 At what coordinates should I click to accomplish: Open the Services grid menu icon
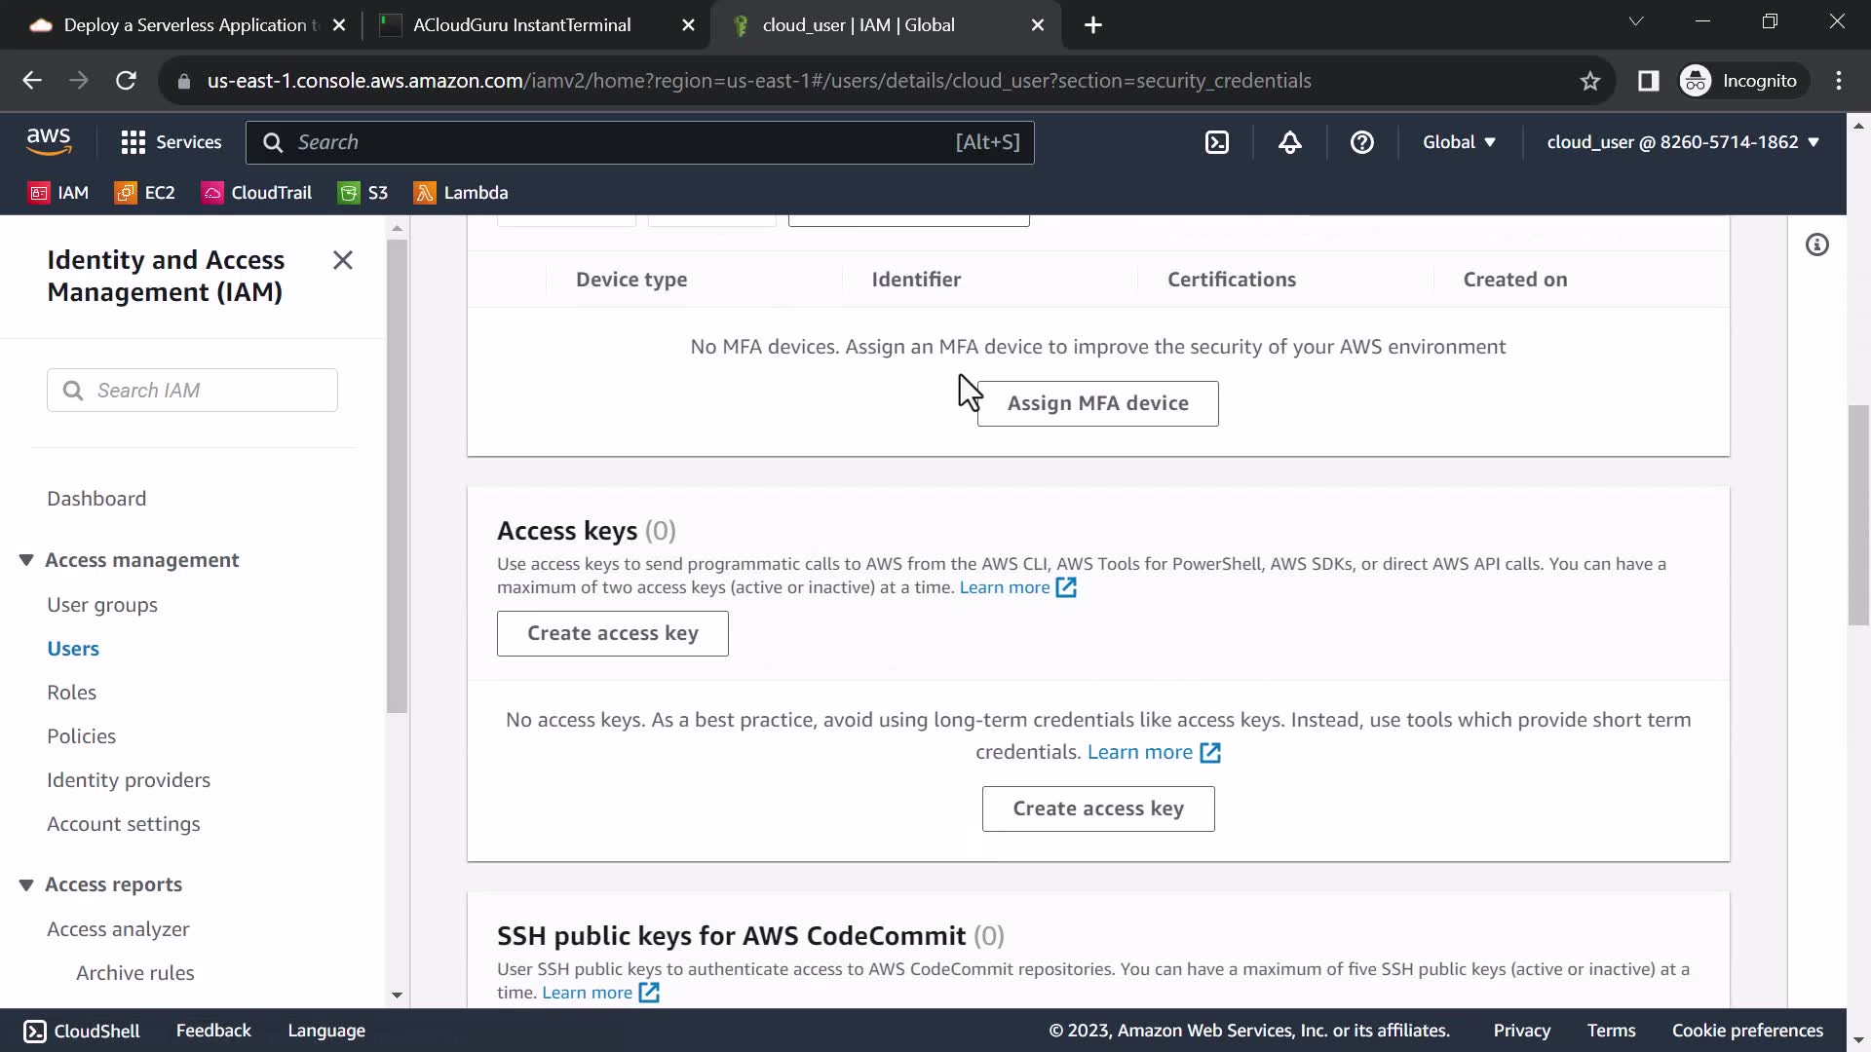pos(134,142)
